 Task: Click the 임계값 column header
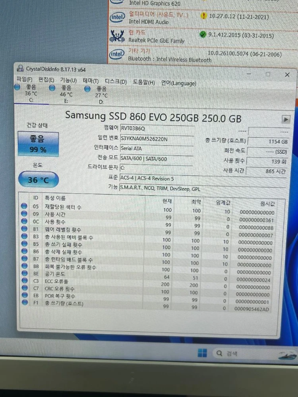coord(223,202)
